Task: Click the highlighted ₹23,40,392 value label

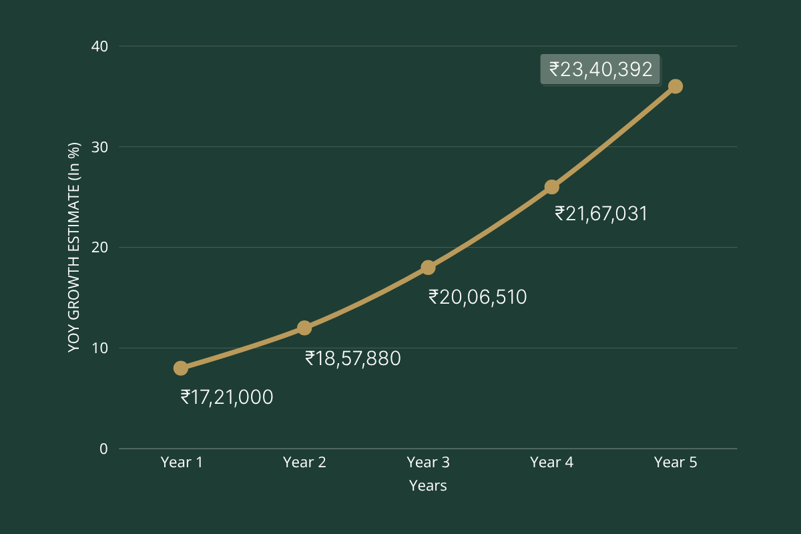Action: [600, 69]
